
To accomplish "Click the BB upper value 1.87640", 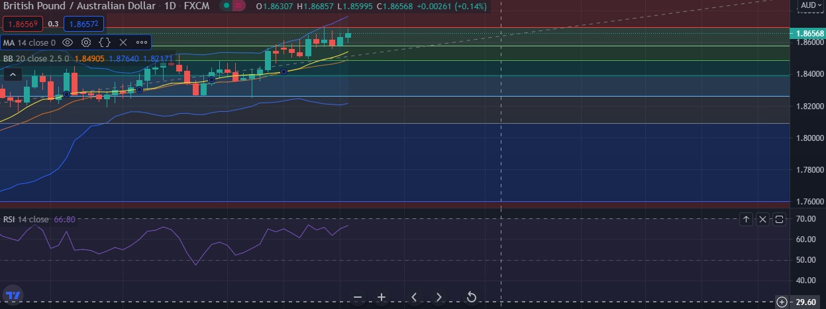I will coord(123,58).
